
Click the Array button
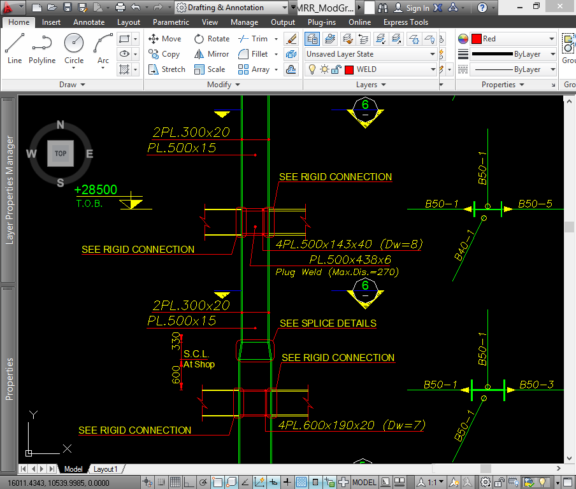click(254, 69)
